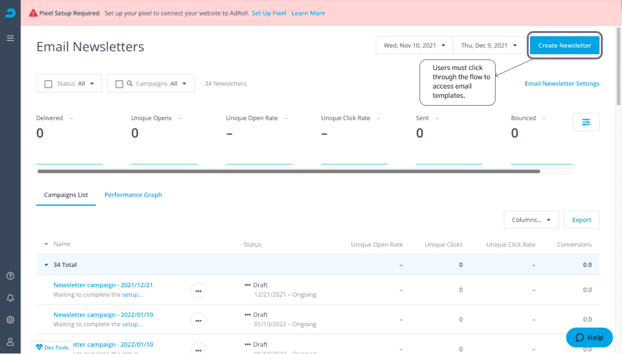Select the Sent metric card
Viewport: 622px width, 354px height.
pyautogui.click(x=449, y=139)
